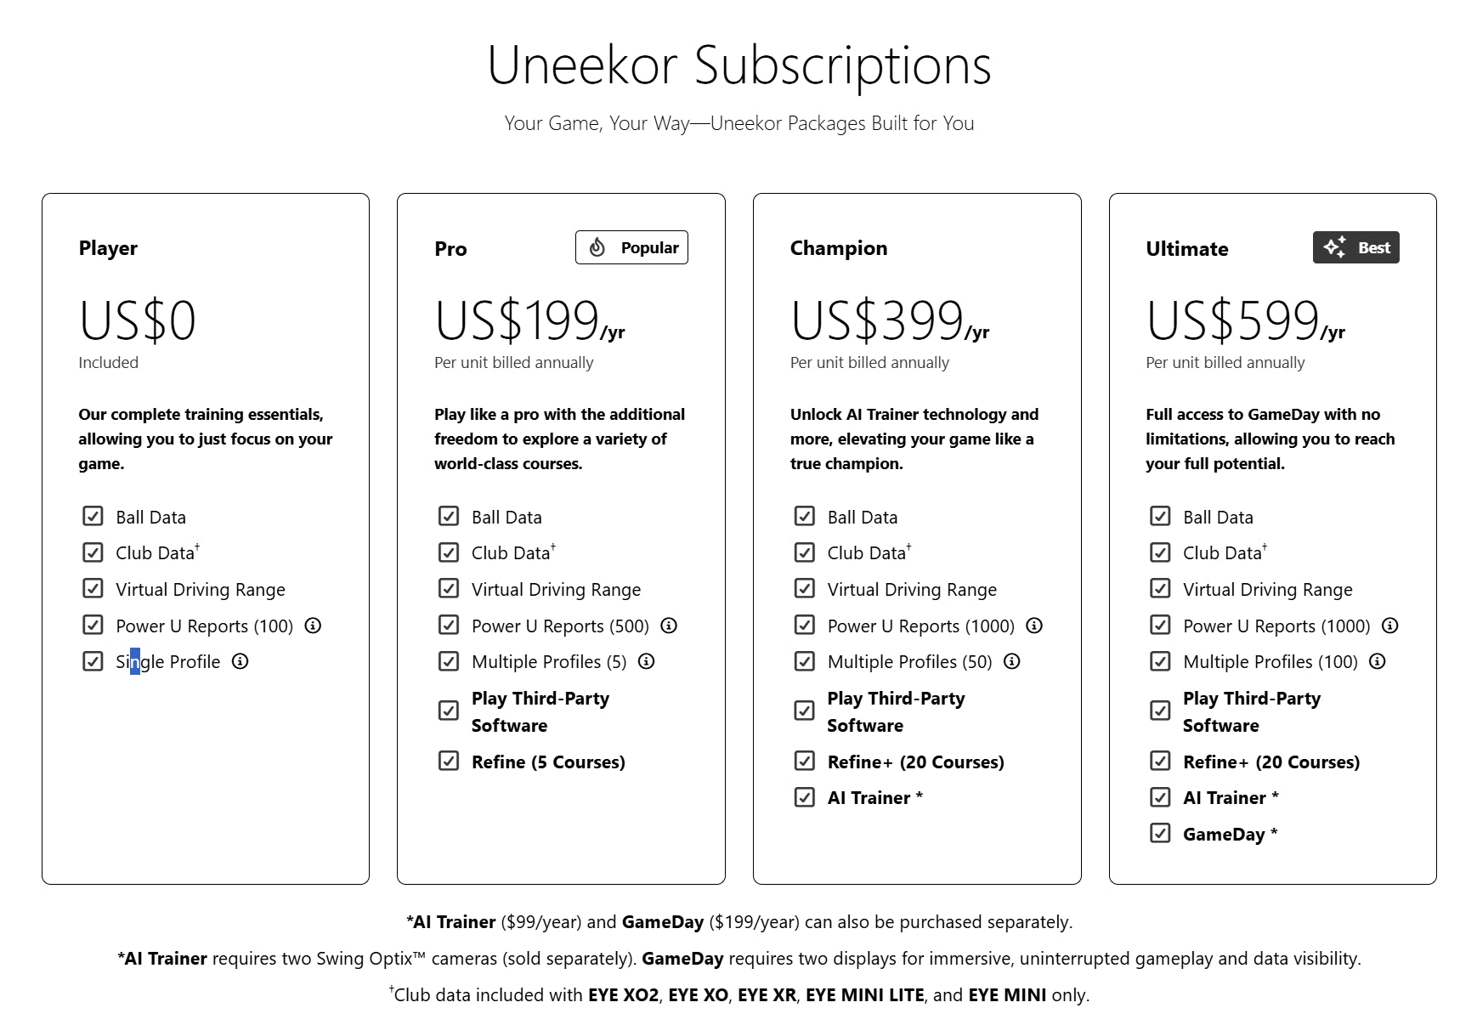
Task: Click Refine+ (20 Courses) in Champion plan
Action: pos(916,762)
